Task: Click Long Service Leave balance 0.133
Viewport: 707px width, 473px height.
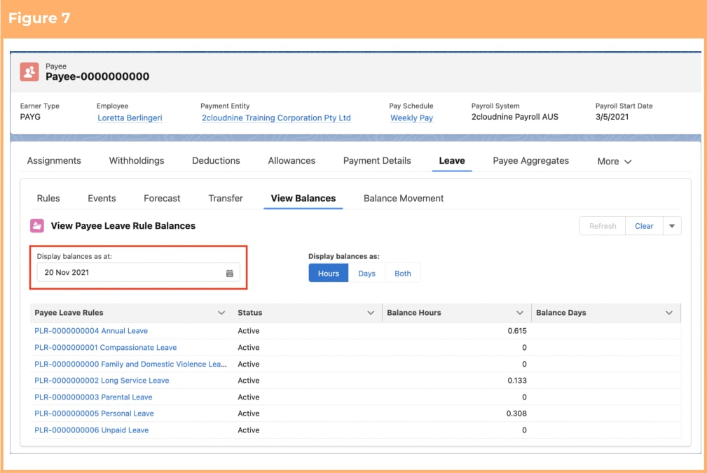Action: (517, 381)
